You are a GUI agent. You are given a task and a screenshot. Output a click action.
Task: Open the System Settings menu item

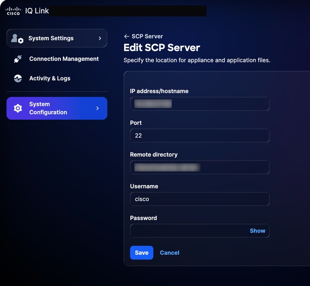point(57,38)
